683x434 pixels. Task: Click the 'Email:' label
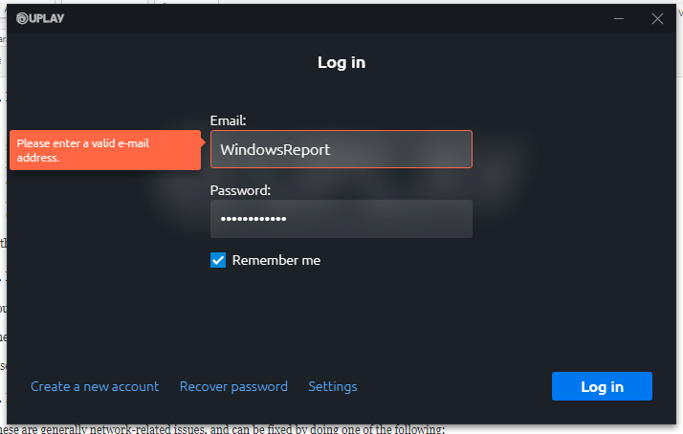[228, 120]
